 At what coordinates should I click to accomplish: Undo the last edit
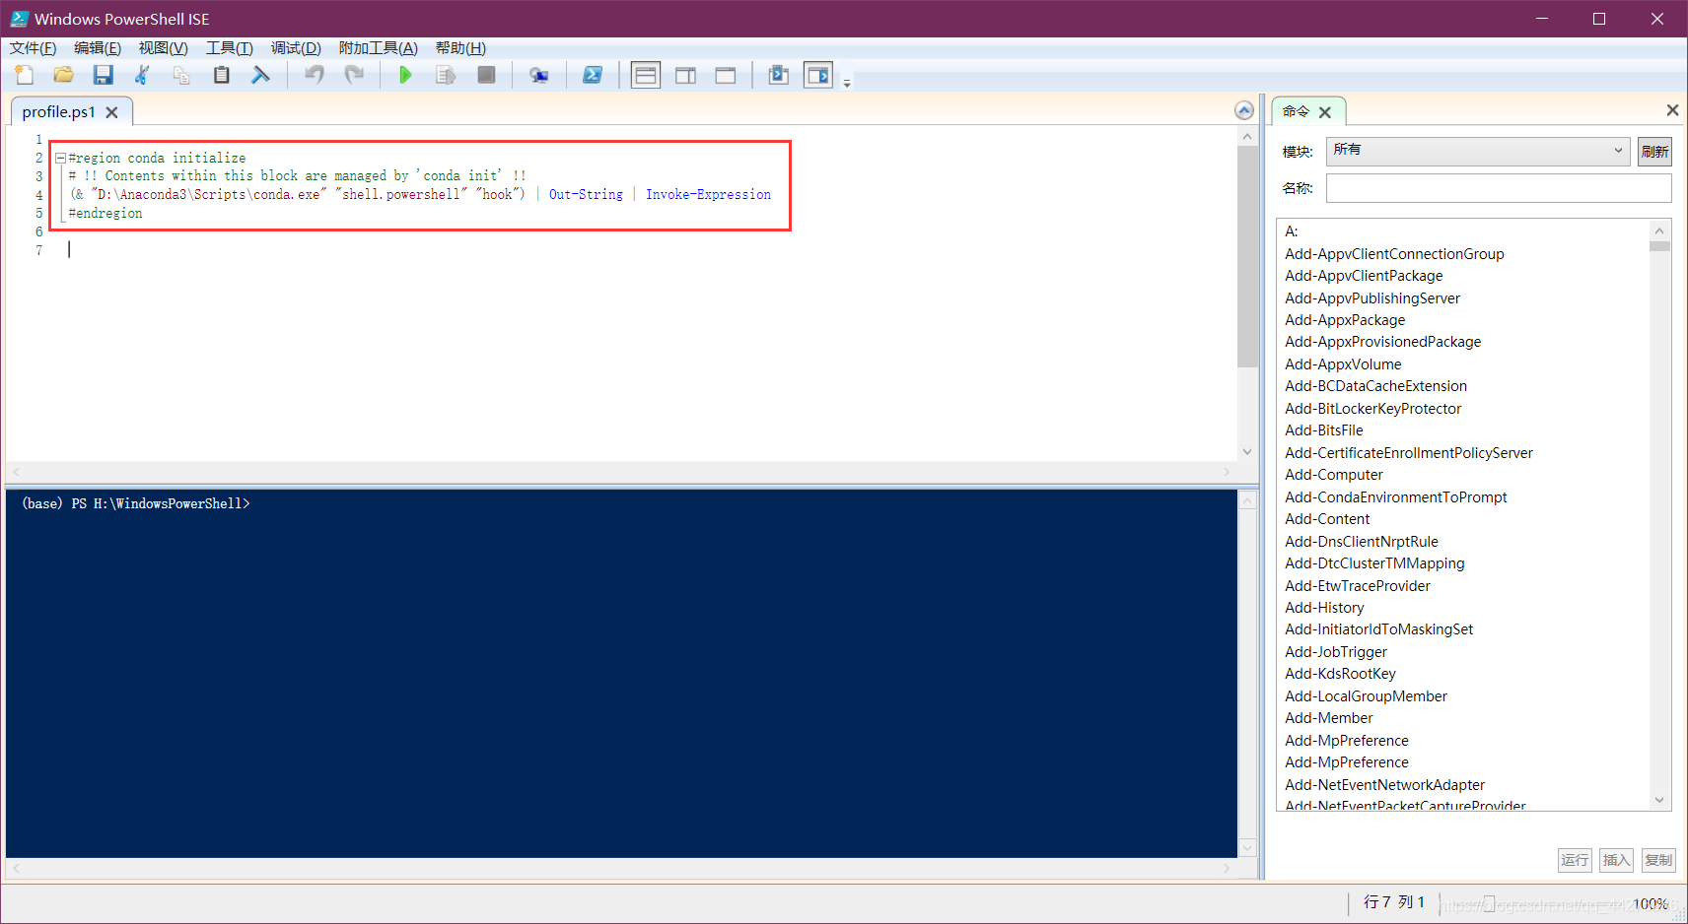coord(314,74)
